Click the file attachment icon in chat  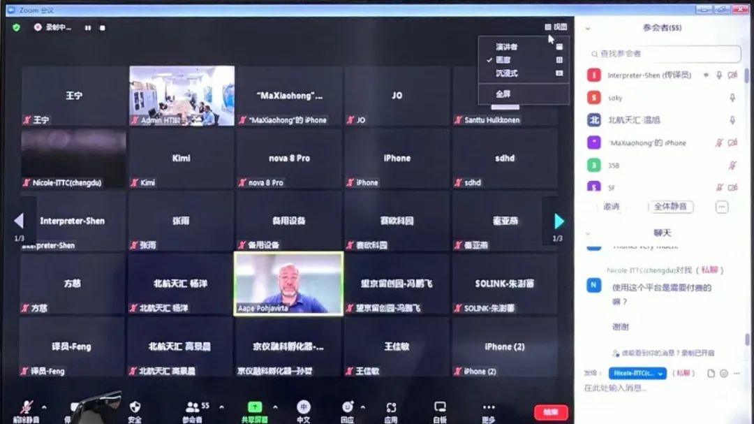pos(711,373)
